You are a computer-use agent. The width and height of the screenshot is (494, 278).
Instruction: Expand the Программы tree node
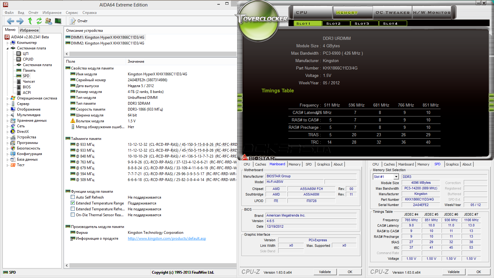point(8,143)
